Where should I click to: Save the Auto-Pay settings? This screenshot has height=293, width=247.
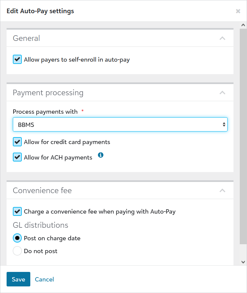(x=18, y=279)
